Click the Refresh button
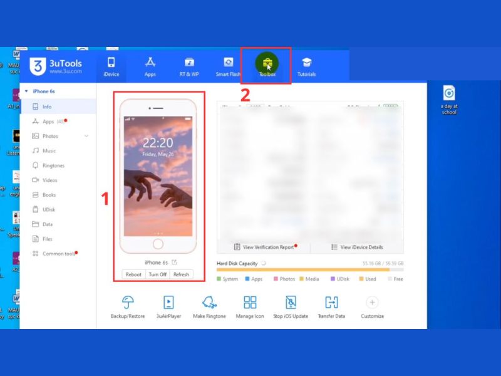This screenshot has width=501, height=376. click(181, 274)
